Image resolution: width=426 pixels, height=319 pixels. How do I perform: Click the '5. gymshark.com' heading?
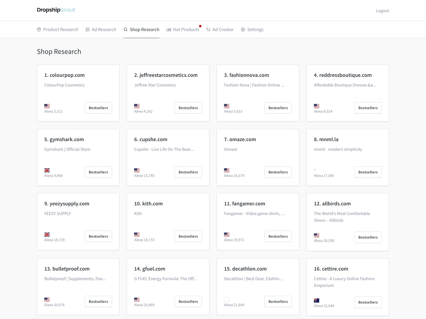(64, 139)
